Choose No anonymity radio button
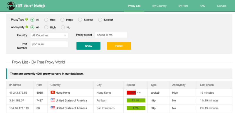 (x=63, y=27)
